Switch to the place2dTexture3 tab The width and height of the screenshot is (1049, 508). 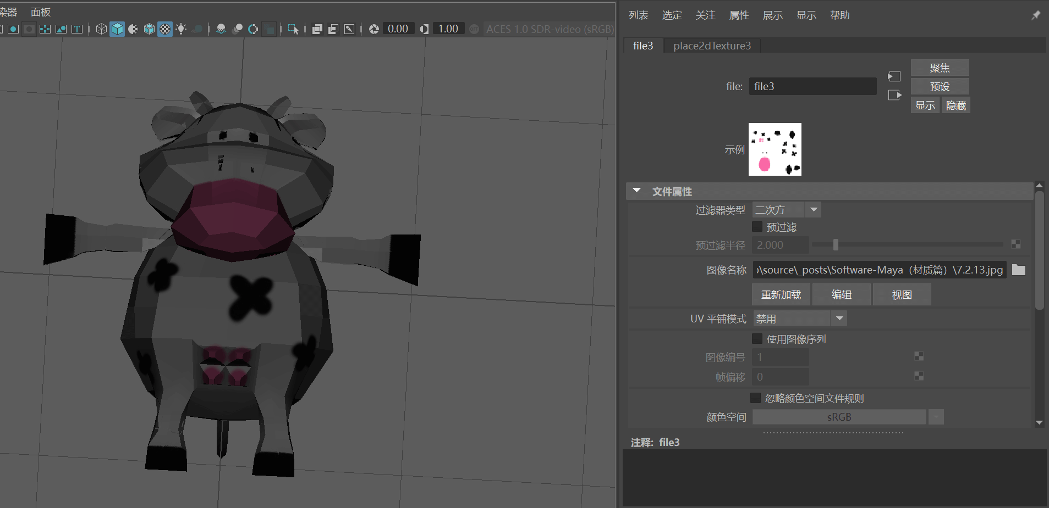pos(712,46)
